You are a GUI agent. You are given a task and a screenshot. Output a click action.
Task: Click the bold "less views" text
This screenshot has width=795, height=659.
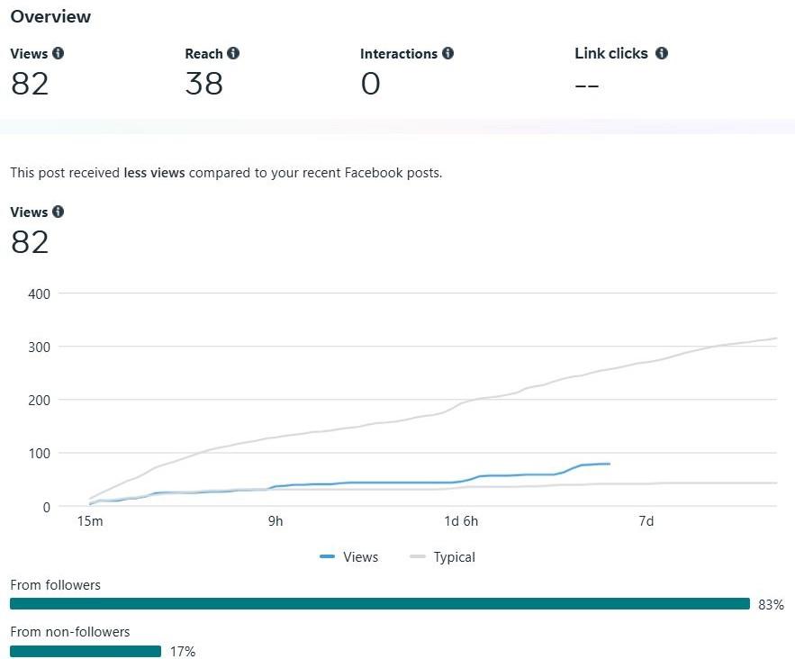tap(154, 173)
